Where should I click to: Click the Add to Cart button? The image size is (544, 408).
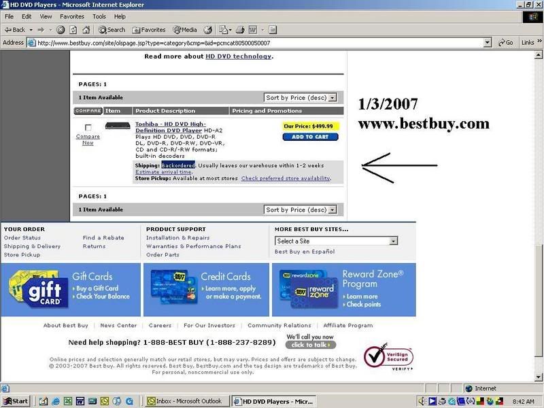(310, 137)
